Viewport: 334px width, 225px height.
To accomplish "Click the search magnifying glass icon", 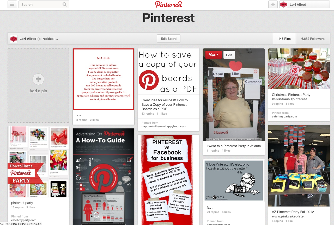I will (x=64, y=4).
